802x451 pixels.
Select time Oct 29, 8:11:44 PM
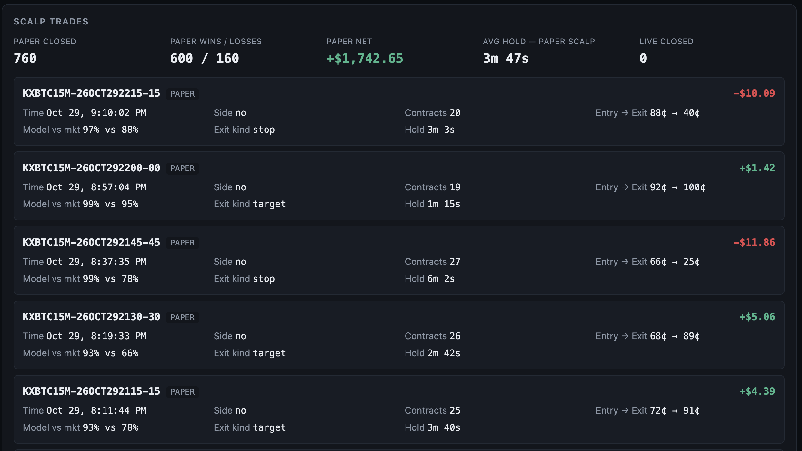point(96,410)
